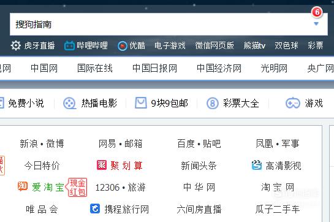Expand the search box dropdown arrow
Screen dimensions: 334x222
(x=316, y=24)
